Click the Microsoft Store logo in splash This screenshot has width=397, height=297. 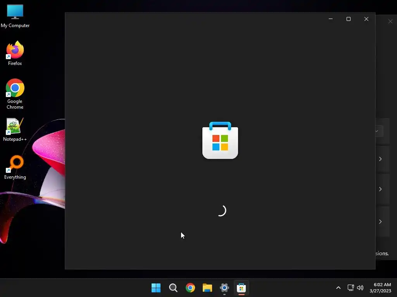(x=220, y=140)
